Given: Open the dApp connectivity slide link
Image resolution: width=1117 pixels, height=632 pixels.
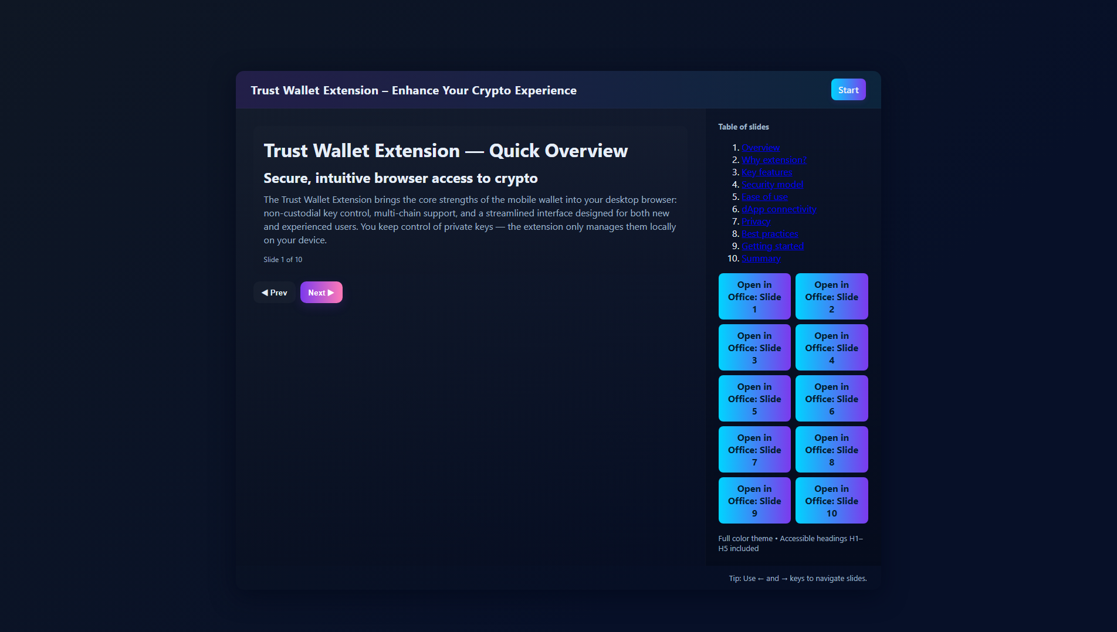Looking at the screenshot, I should point(778,209).
